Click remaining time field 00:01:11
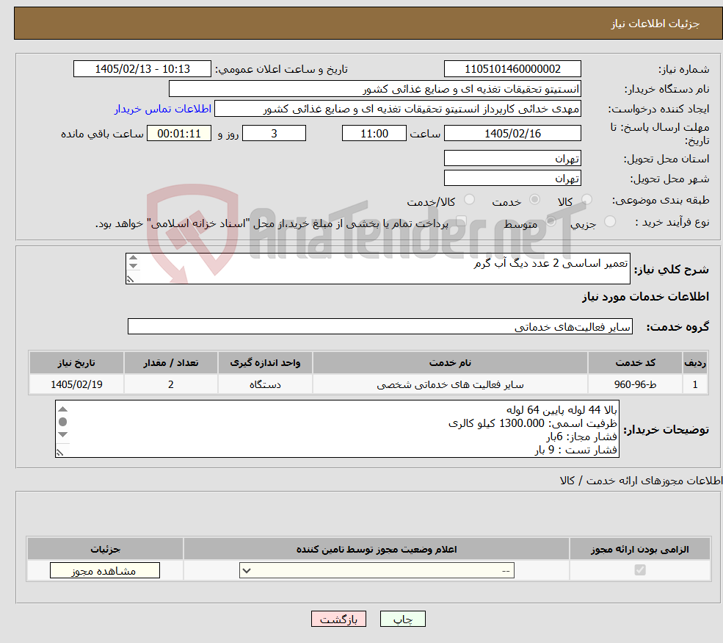Image resolution: width=723 pixels, height=643 pixels. pyautogui.click(x=179, y=134)
